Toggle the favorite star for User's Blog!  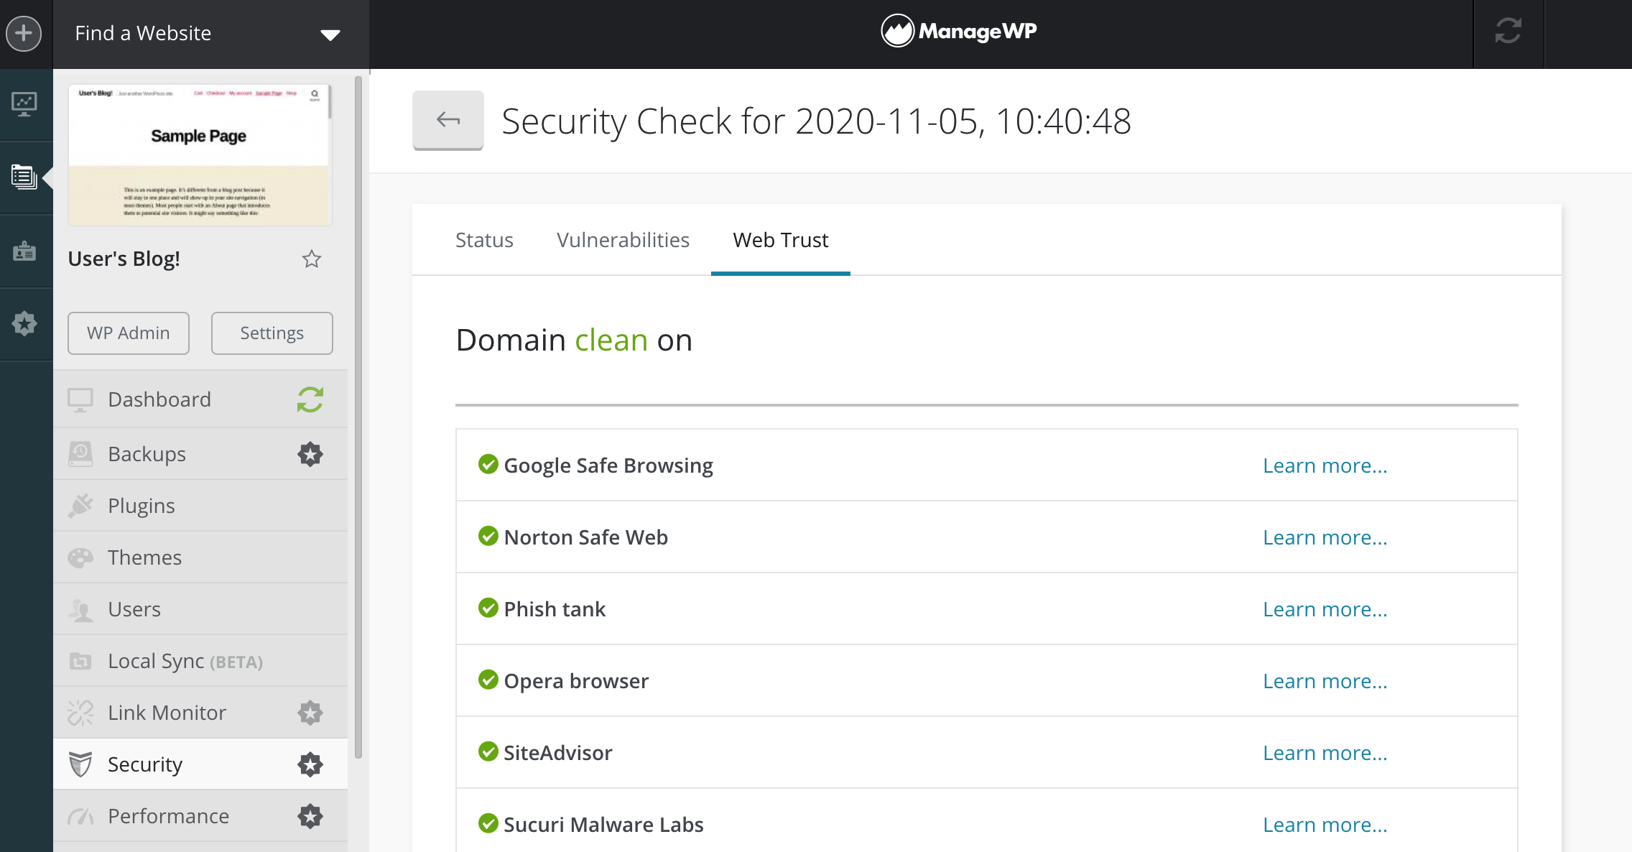(311, 259)
